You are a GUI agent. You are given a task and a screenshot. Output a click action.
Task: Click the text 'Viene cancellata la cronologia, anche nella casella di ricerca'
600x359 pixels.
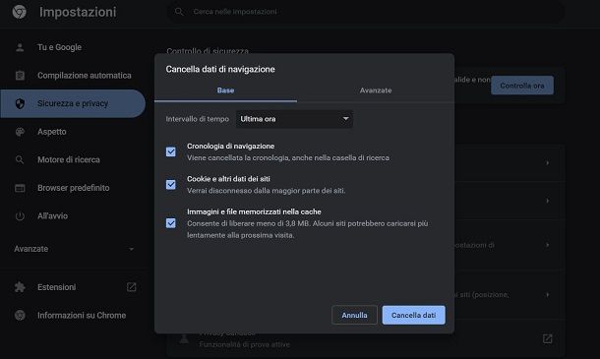pos(288,157)
